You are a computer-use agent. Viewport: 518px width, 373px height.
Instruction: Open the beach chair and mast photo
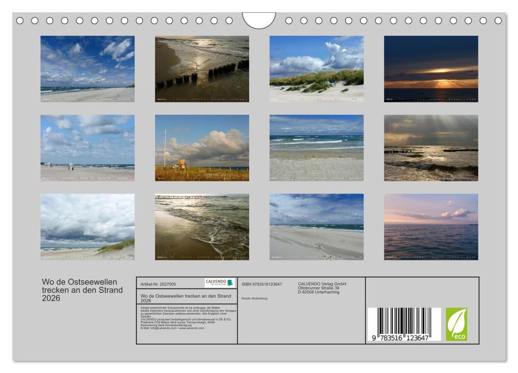click(x=202, y=148)
